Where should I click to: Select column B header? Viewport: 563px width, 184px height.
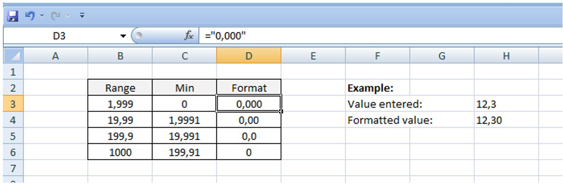click(x=120, y=56)
